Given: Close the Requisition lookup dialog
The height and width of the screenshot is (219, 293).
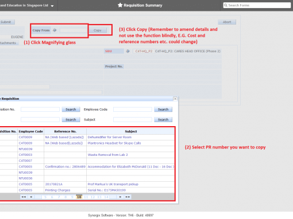Looking at the screenshot, I should click(x=175, y=99).
